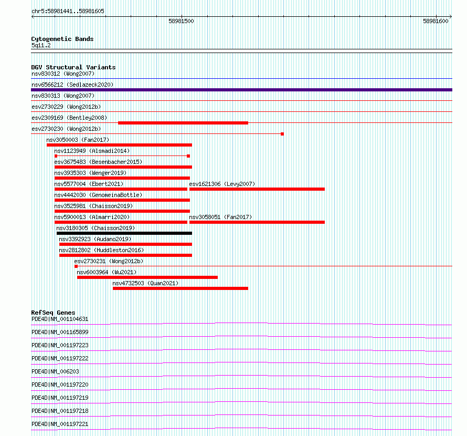The width and height of the screenshot is (467, 436).
Task: Select the red nsv3525981 variant bar
Action: [122, 211]
